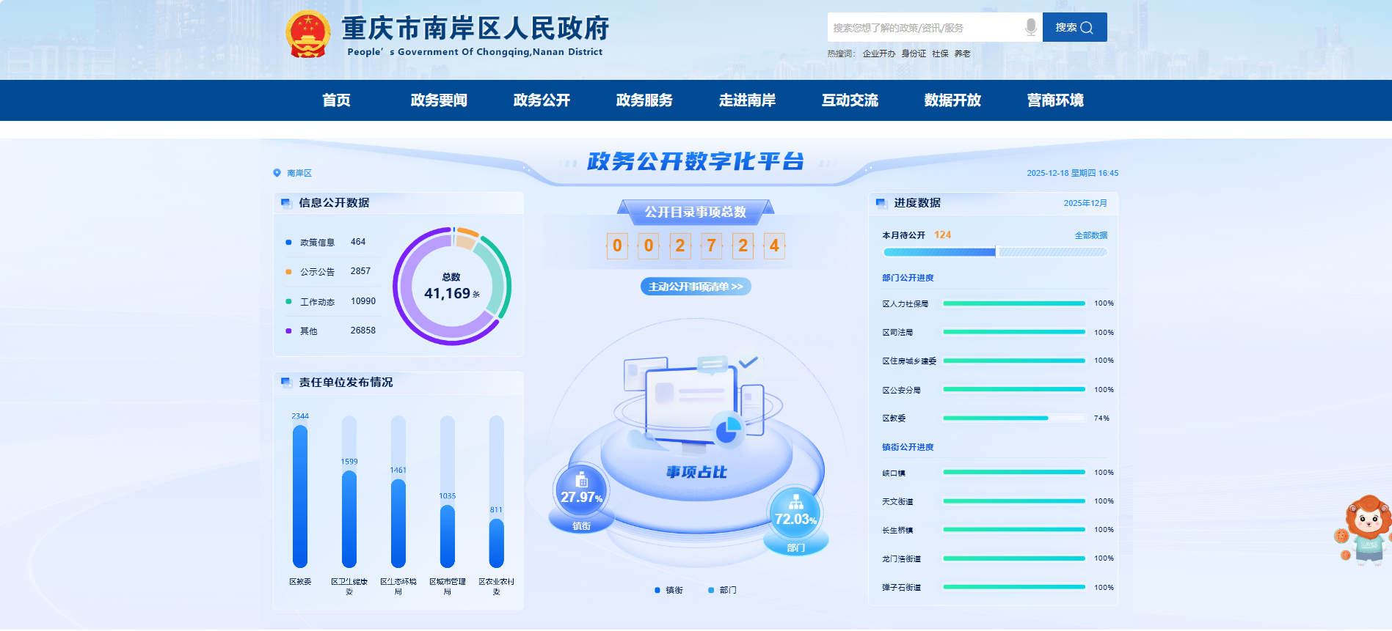The width and height of the screenshot is (1392, 631).
Task: Open the 2025年12月 month selector
Action: click(x=1085, y=203)
